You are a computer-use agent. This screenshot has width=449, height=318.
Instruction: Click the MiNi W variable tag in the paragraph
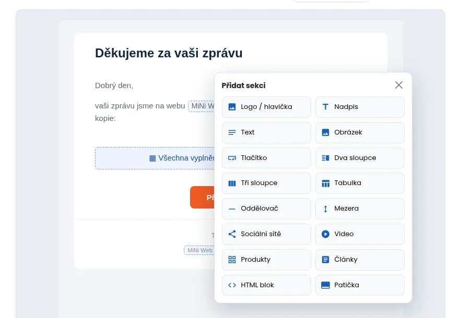pyautogui.click(x=202, y=106)
